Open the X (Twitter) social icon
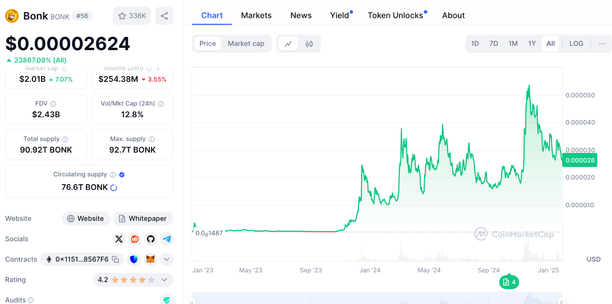612x304 pixels. tap(119, 239)
